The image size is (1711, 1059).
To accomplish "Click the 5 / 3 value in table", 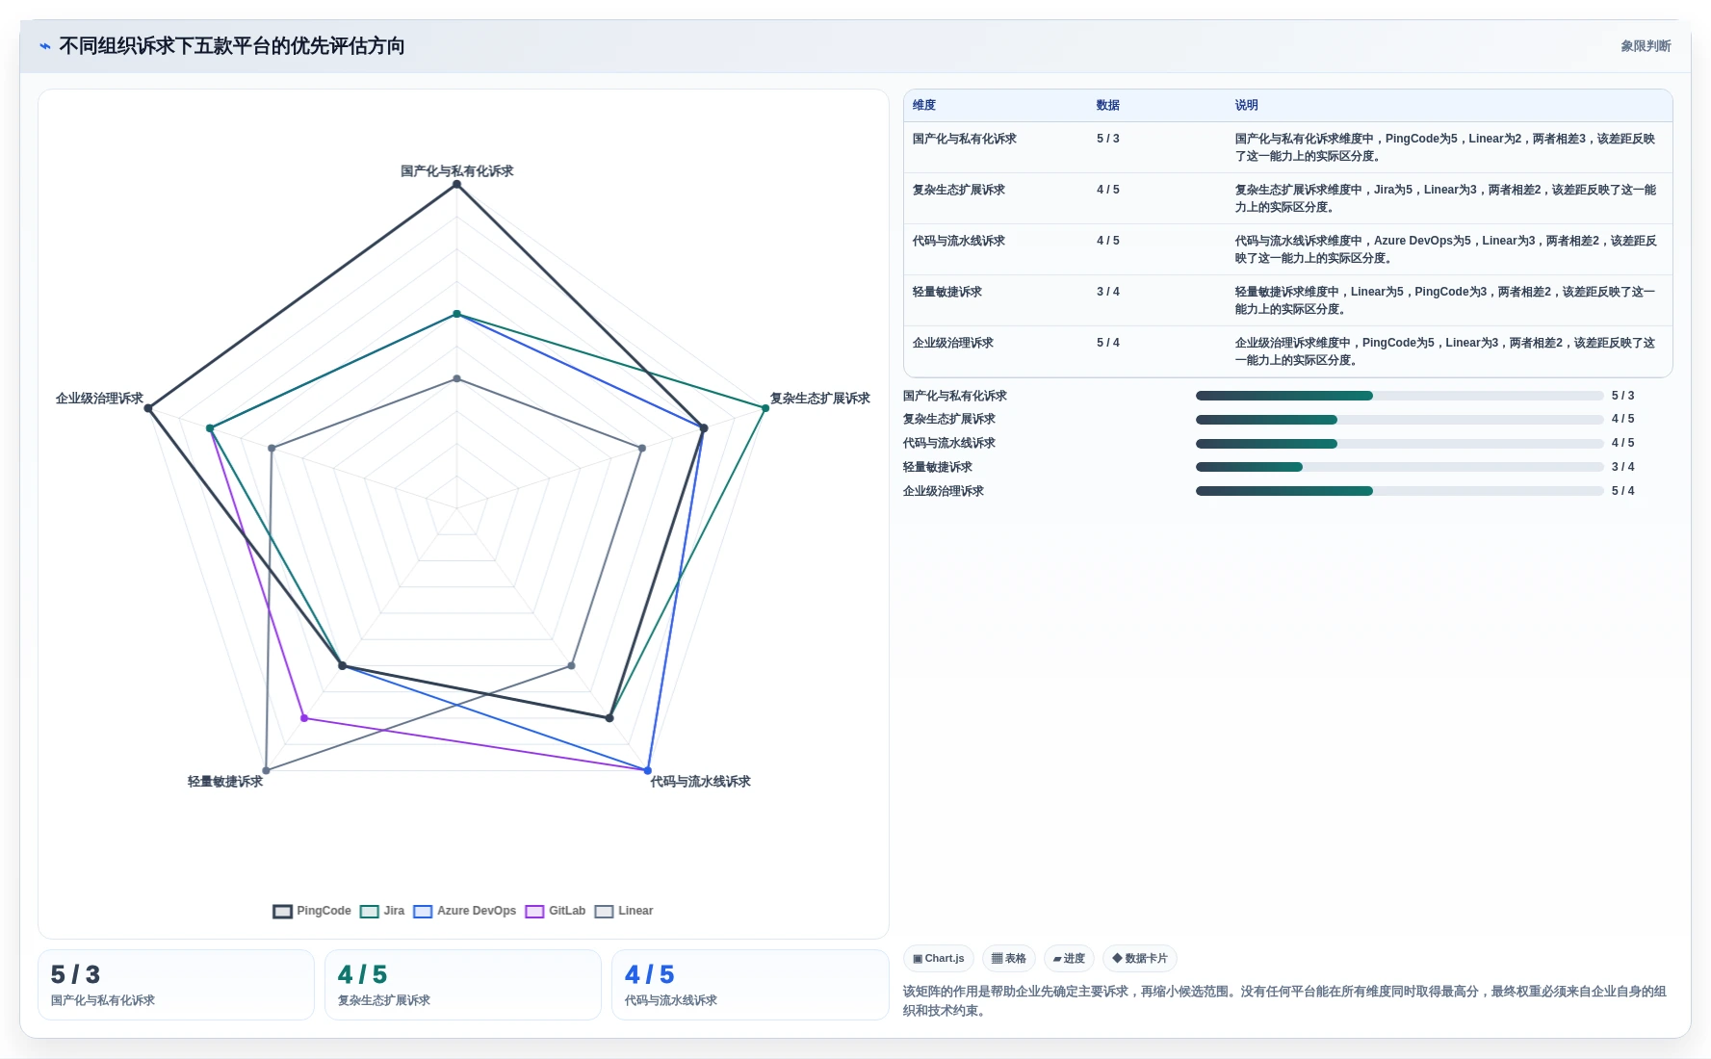I will (1108, 139).
